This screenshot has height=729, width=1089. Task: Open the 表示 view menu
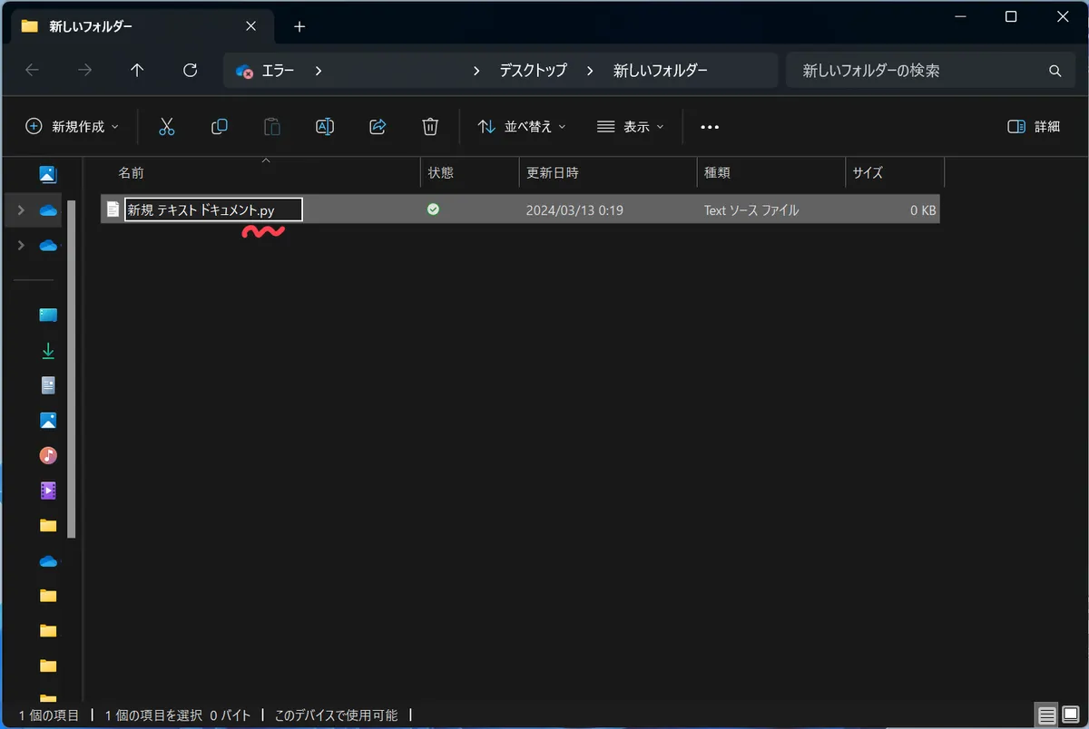pyautogui.click(x=631, y=127)
